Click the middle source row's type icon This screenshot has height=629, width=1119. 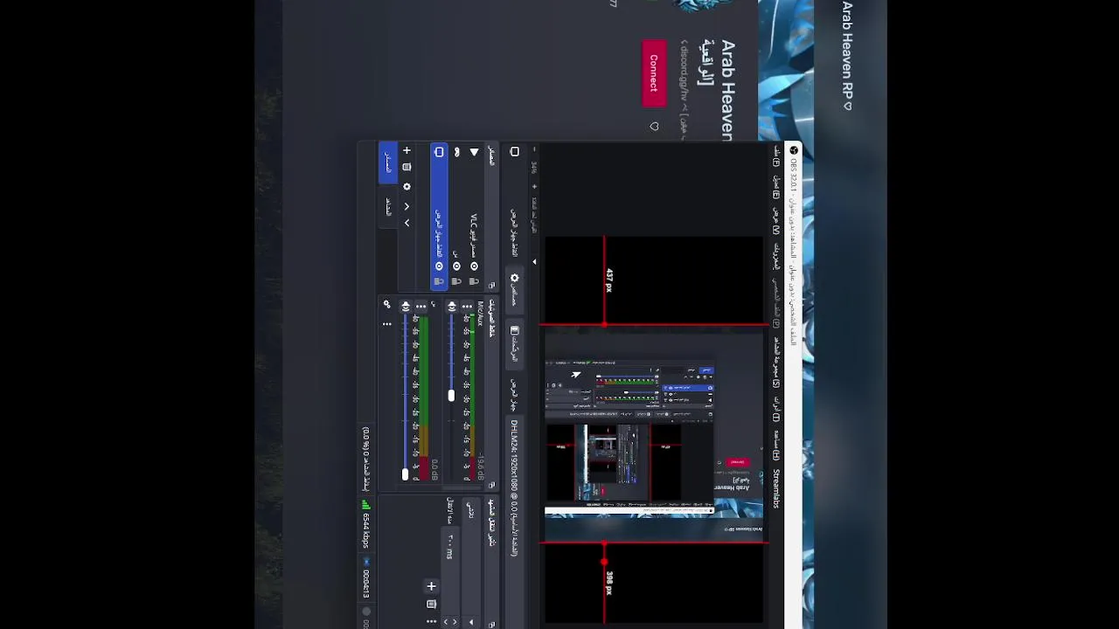tap(456, 152)
